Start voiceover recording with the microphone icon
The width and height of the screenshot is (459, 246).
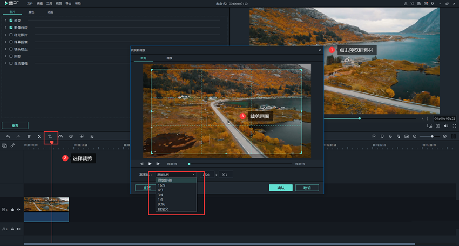pos(390,136)
